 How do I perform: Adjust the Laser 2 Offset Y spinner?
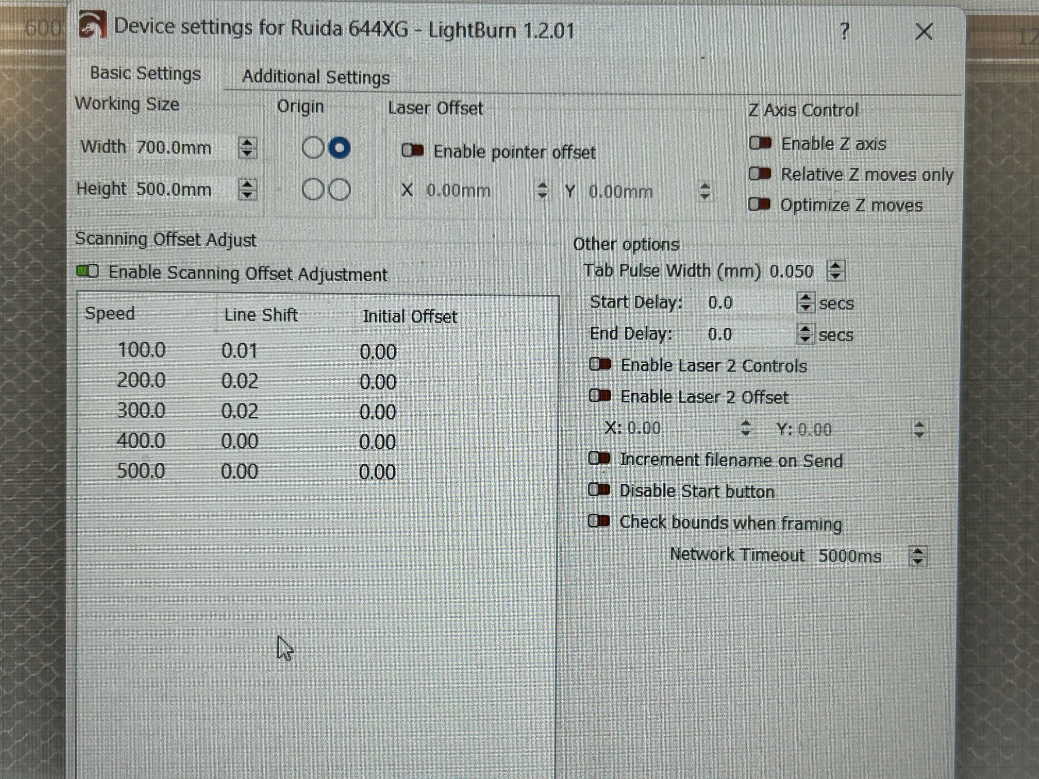tap(919, 430)
